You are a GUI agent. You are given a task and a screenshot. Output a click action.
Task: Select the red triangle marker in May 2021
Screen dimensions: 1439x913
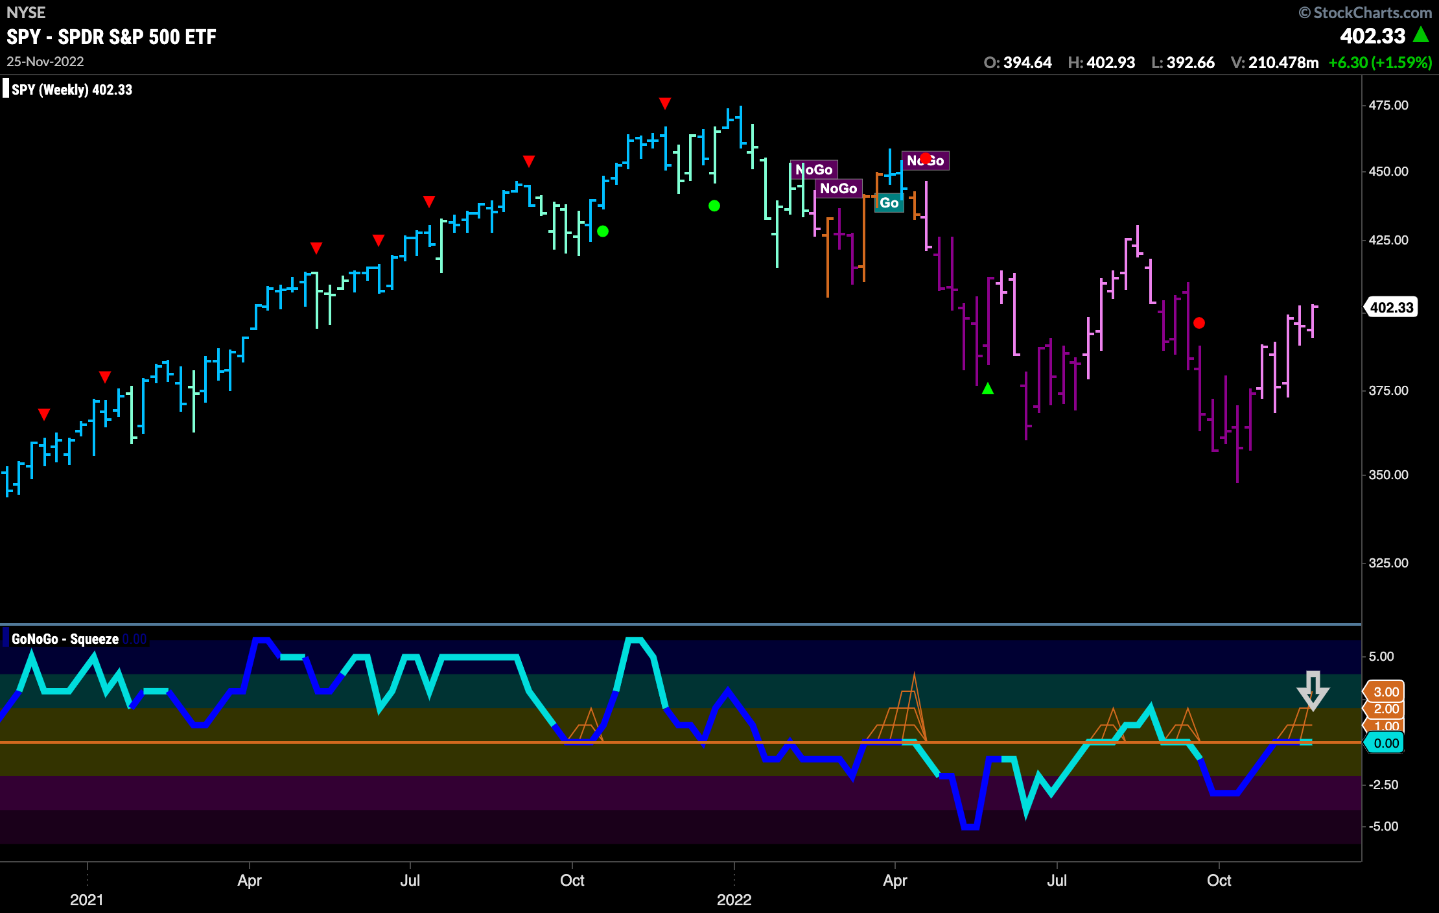316,248
